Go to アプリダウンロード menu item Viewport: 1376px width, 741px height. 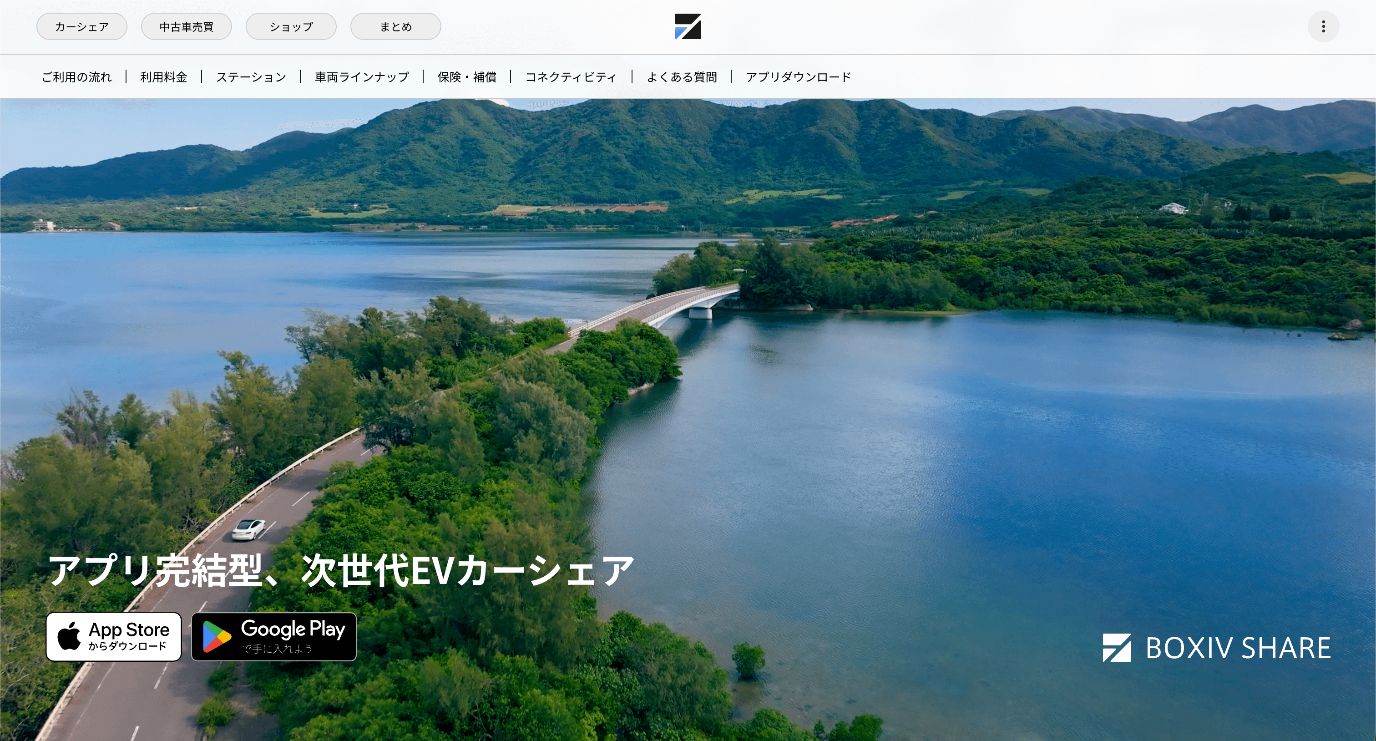click(x=798, y=77)
